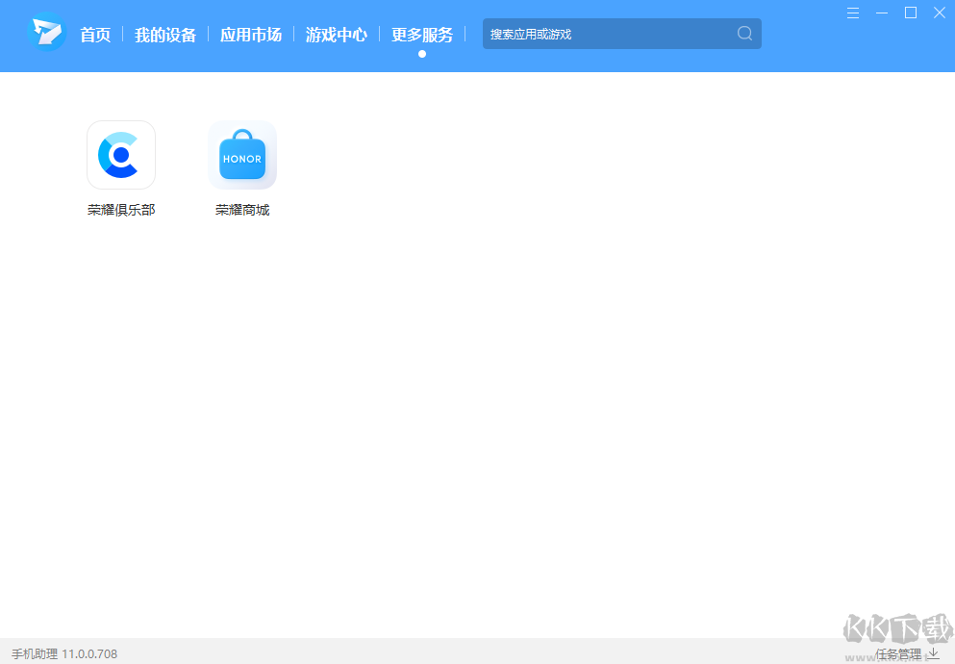Click the 手机助理 11.0.0.708 version text
Image resolution: width=955 pixels, height=664 pixels.
[64, 653]
